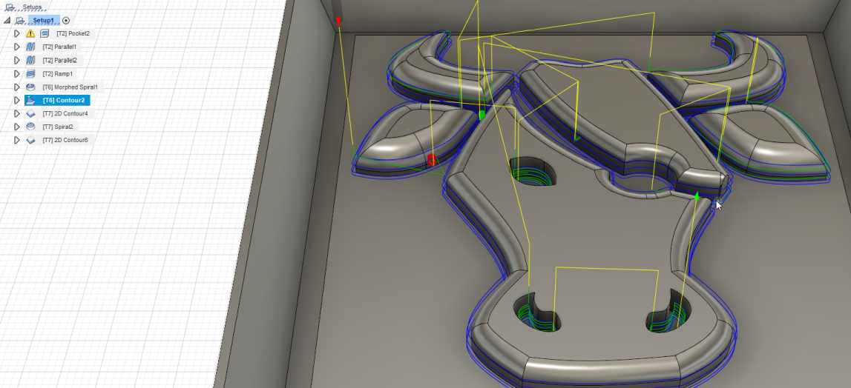Expand the [T2] Parallel1 operation

(17, 47)
